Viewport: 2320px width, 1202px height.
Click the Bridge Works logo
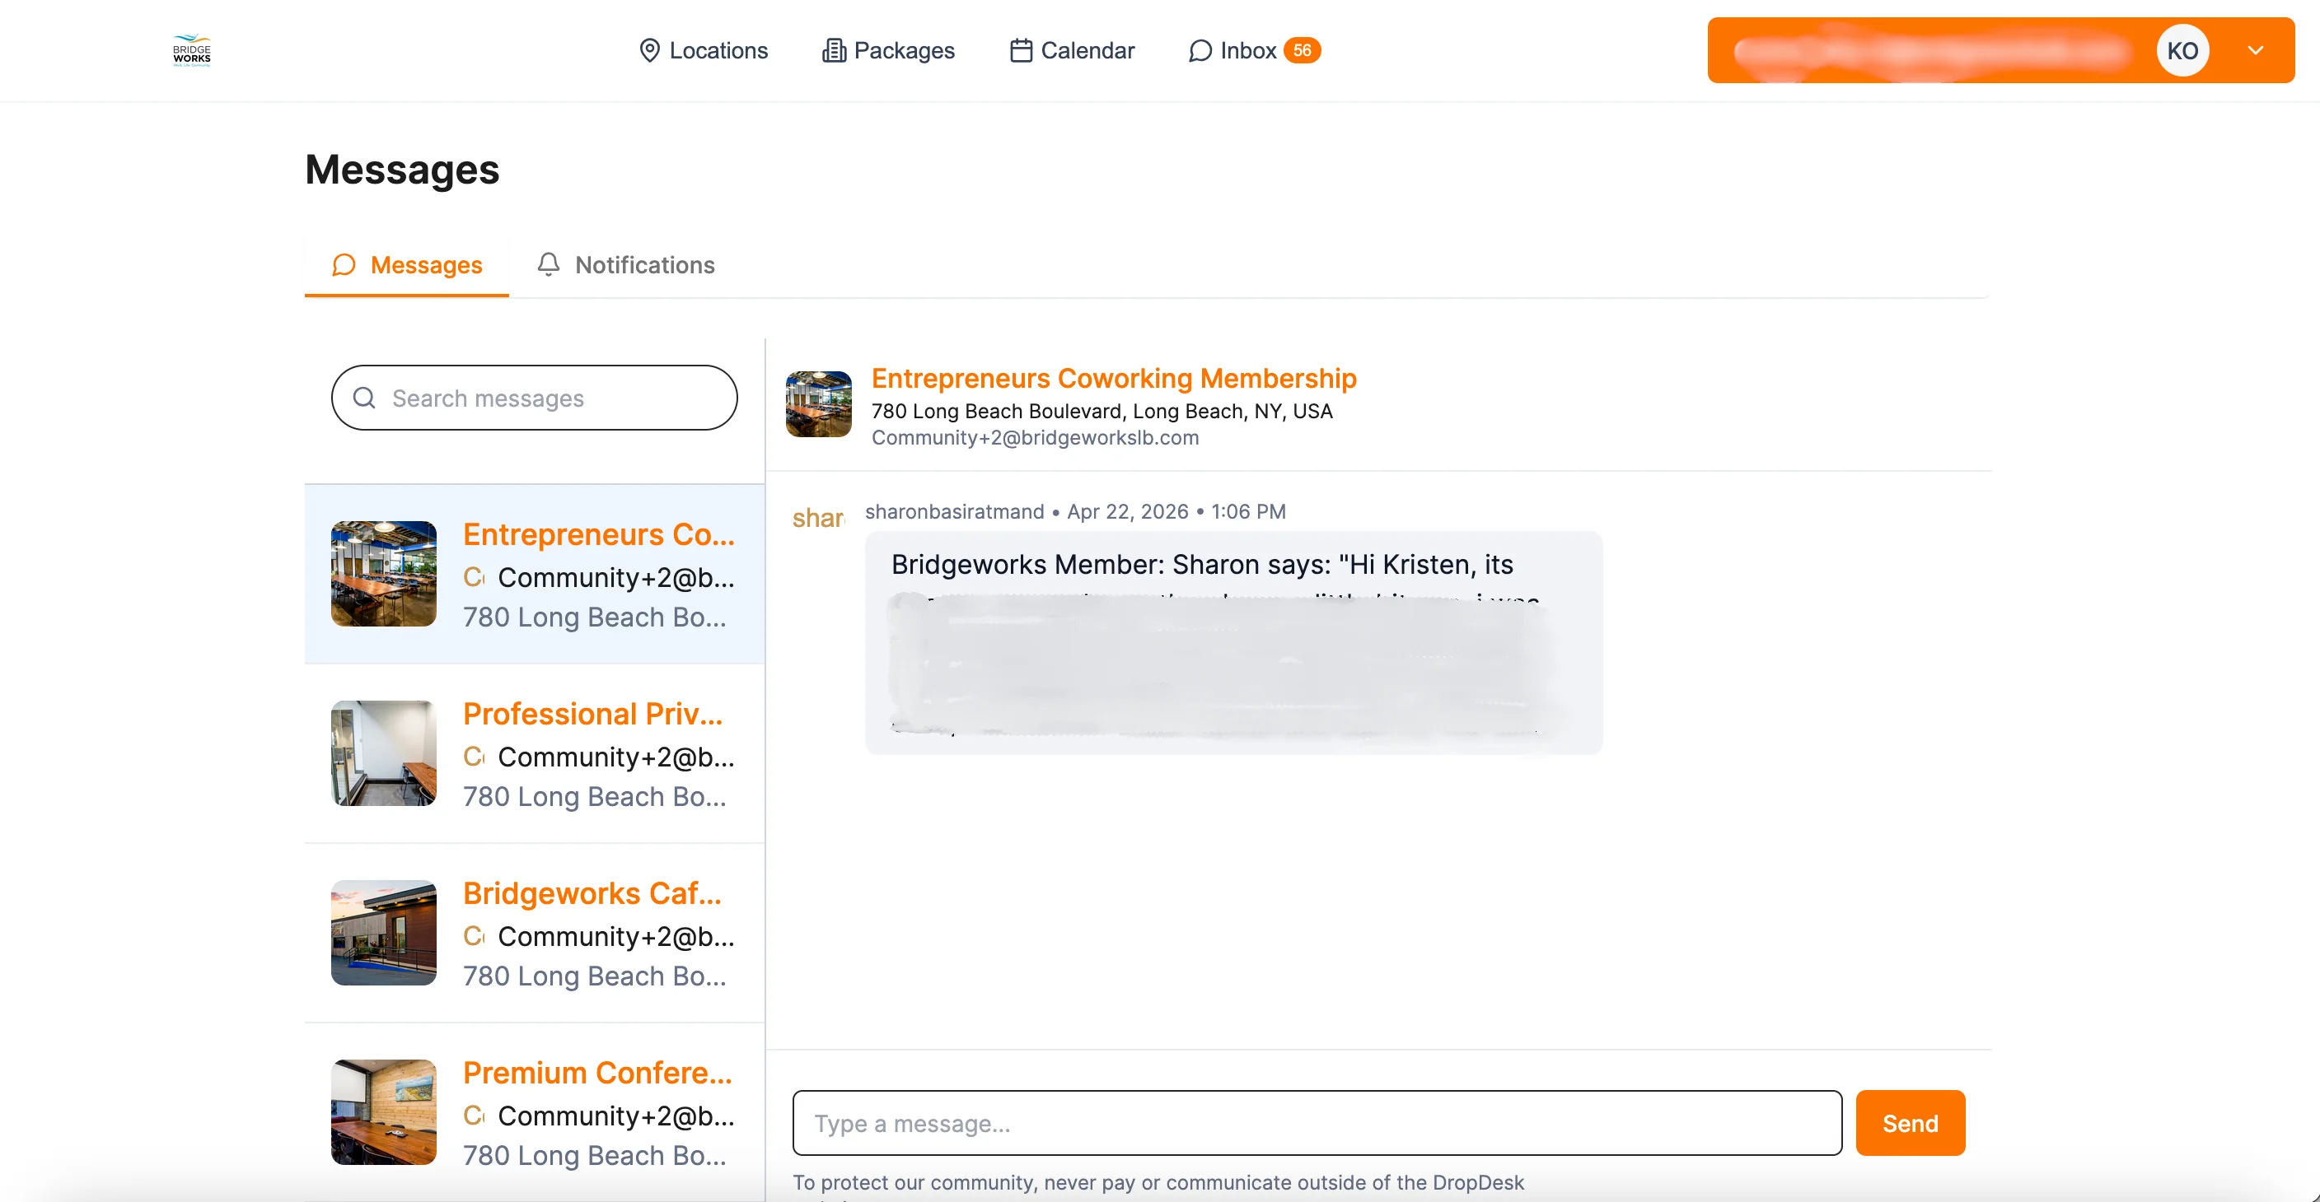pos(192,50)
